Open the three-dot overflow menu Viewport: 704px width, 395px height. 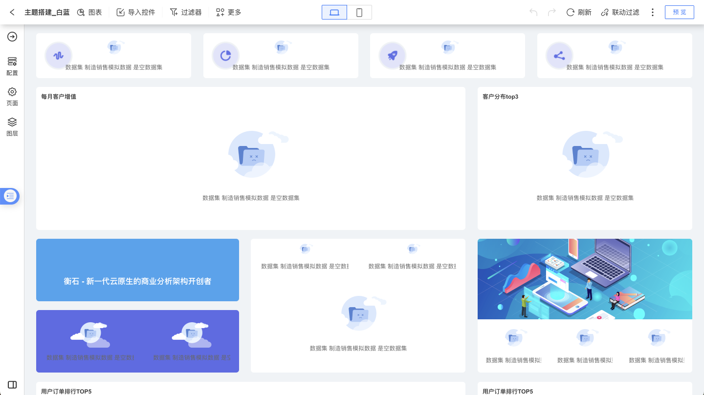[x=652, y=12]
